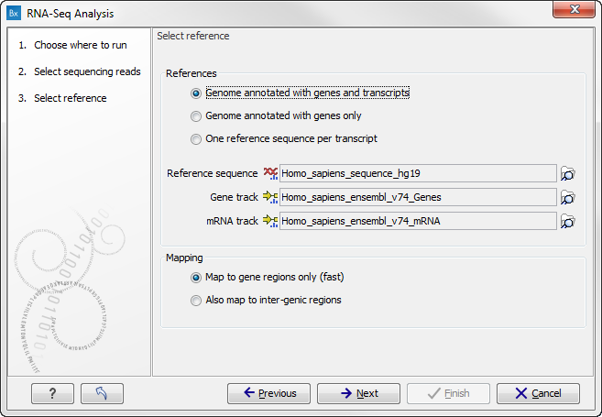This screenshot has height=417, width=602.
Task: Browse for the Gene track file
Action: coord(567,197)
